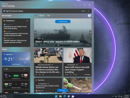The image size is (130, 98).
Task: Open the Trump story thumbnail
Action: 77,55
